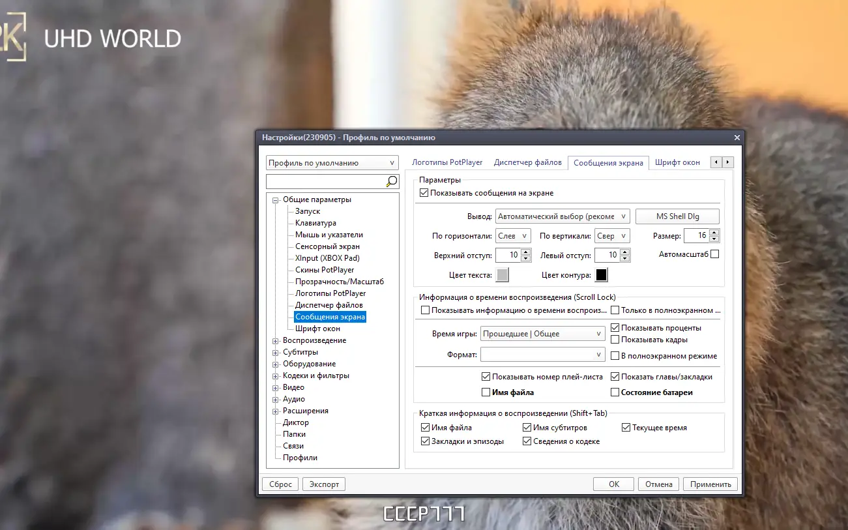Viewport: 848px width, 530px height.
Task: Uncheck Показывать номер плей-листа
Action: coord(486,377)
